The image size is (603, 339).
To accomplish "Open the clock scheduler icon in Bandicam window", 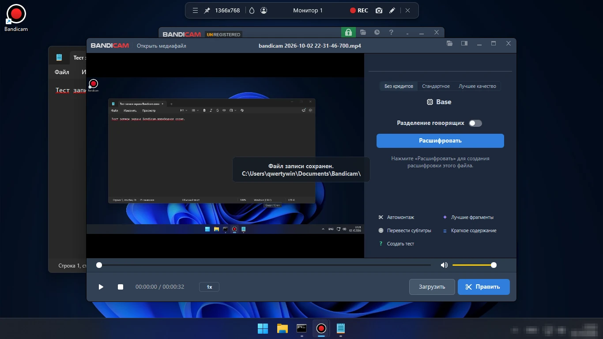I will click(x=377, y=32).
